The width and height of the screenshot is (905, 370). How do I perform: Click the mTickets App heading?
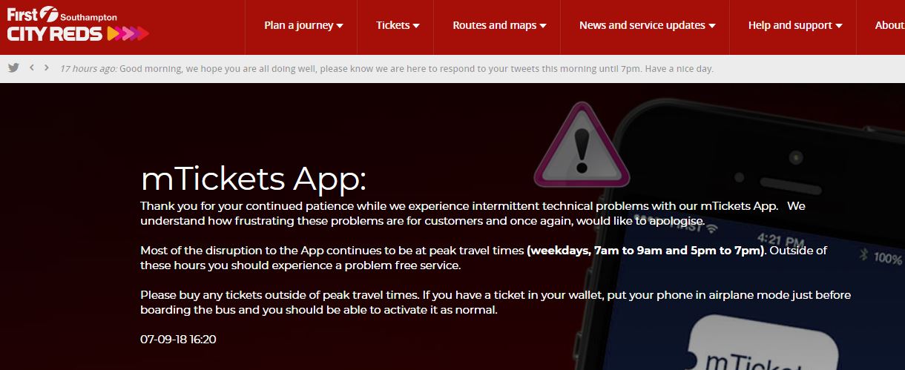[x=254, y=179]
